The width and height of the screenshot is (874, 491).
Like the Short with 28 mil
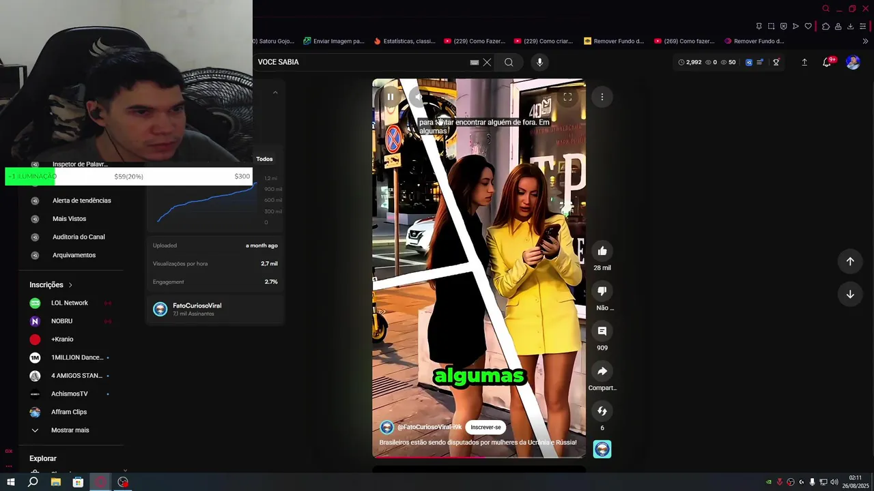(602, 251)
